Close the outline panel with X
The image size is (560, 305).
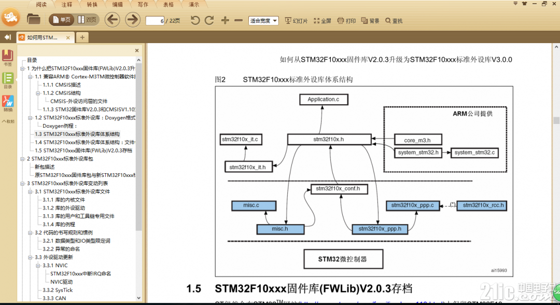[x=137, y=51]
